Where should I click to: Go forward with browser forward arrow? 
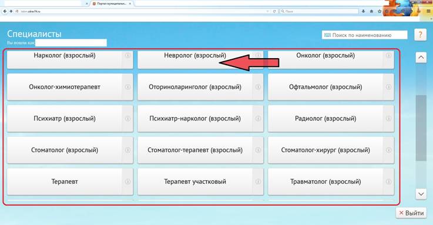tap(11, 11)
